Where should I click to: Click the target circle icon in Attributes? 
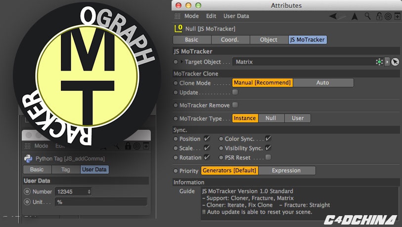click(388, 16)
